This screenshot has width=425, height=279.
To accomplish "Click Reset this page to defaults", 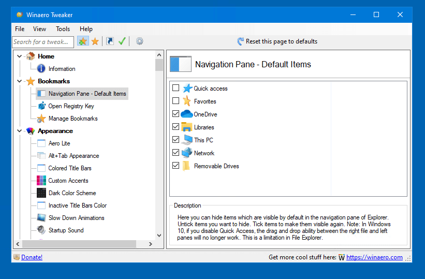I will 277,41.
